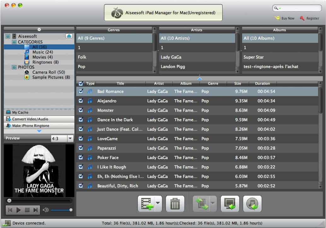Click the Lady Gaga album art preview

point(39,170)
